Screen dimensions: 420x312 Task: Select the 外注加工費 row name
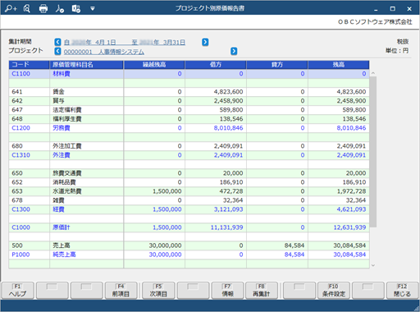click(x=86, y=146)
